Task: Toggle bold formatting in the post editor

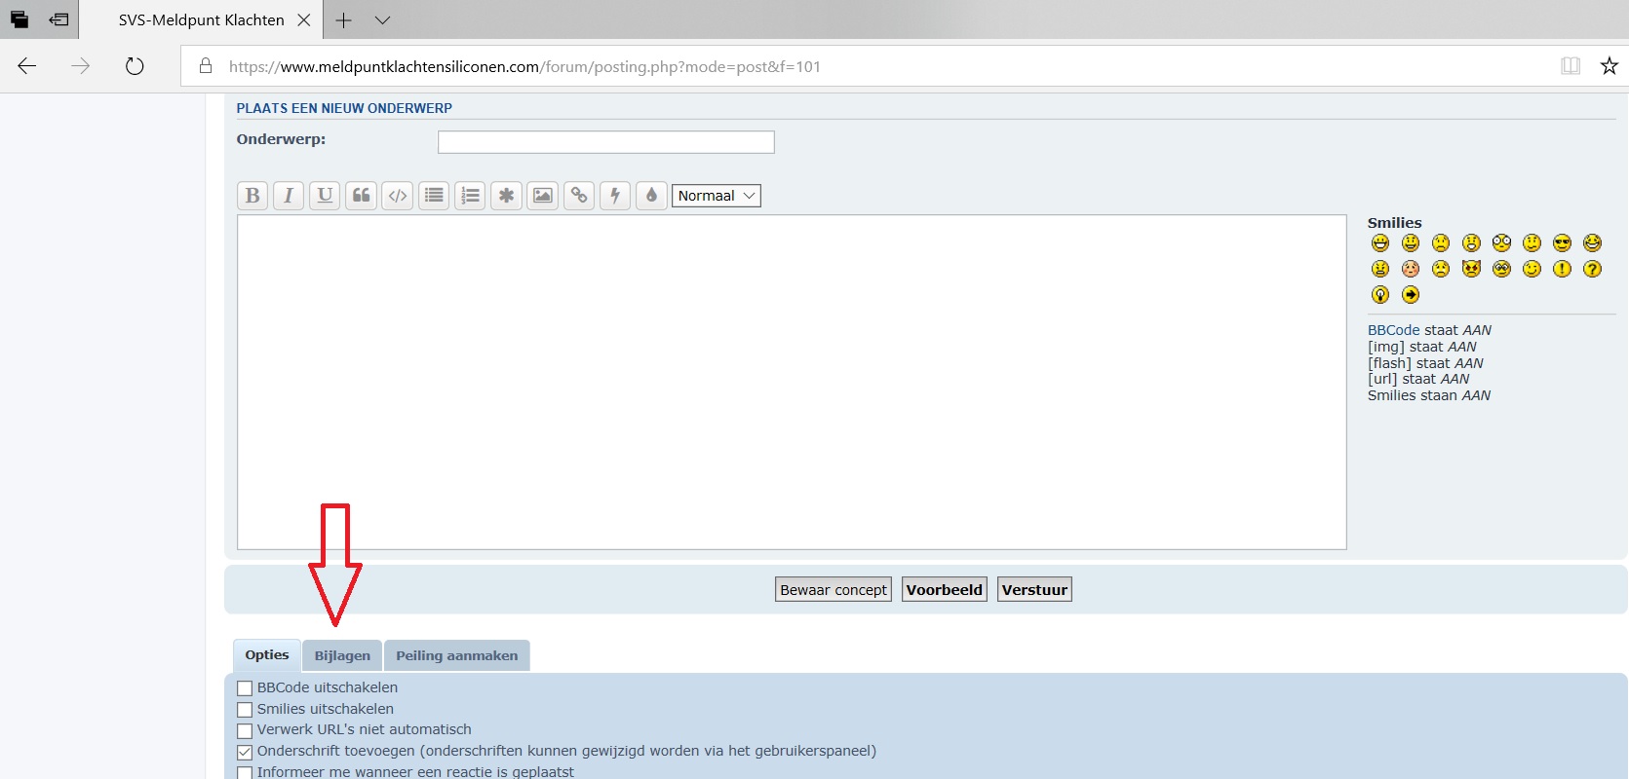Action: click(x=252, y=196)
